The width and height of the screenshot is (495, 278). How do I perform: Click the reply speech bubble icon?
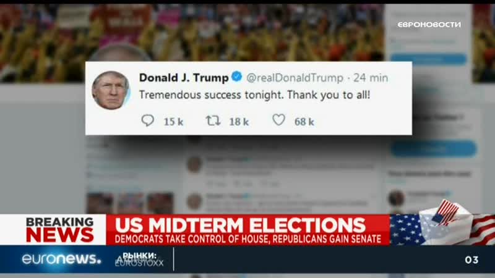(147, 120)
